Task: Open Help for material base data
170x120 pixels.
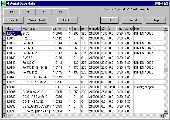Action: [156, 20]
